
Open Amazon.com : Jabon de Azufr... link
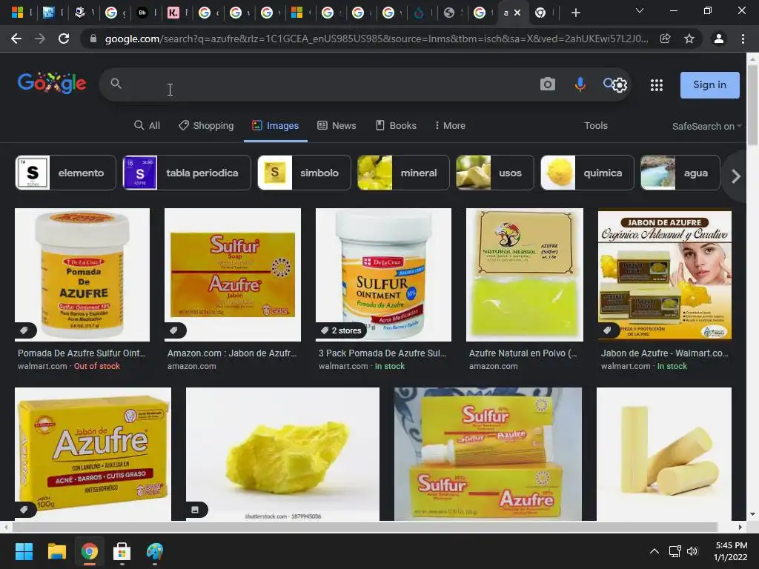(x=232, y=353)
